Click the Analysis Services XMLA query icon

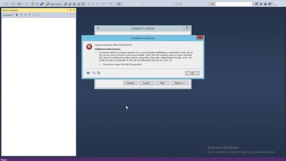(79, 4)
